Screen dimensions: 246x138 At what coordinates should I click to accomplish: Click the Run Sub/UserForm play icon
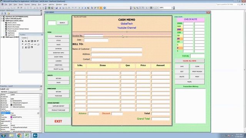tap(79, 8)
